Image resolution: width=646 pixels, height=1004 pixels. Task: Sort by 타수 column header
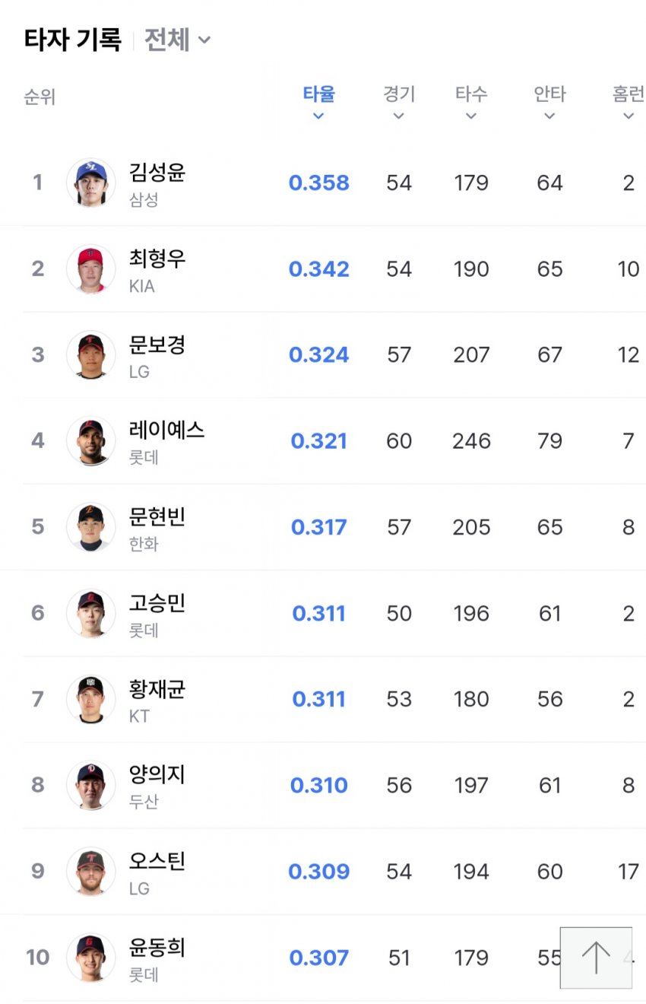click(x=471, y=101)
